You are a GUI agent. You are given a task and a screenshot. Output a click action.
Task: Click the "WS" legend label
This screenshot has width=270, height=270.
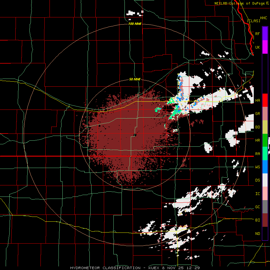point(257,167)
